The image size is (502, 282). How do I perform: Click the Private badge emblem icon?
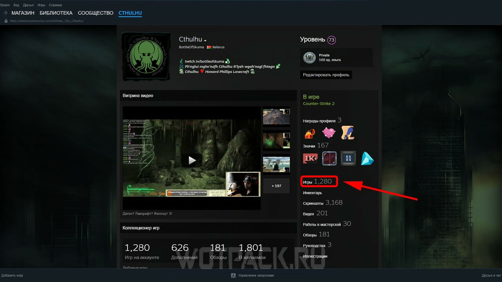309,58
